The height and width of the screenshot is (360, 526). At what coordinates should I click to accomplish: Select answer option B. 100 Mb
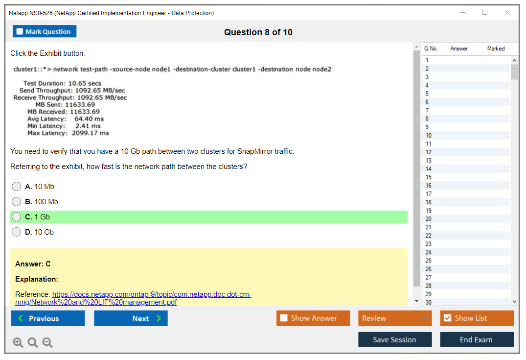[x=17, y=202]
